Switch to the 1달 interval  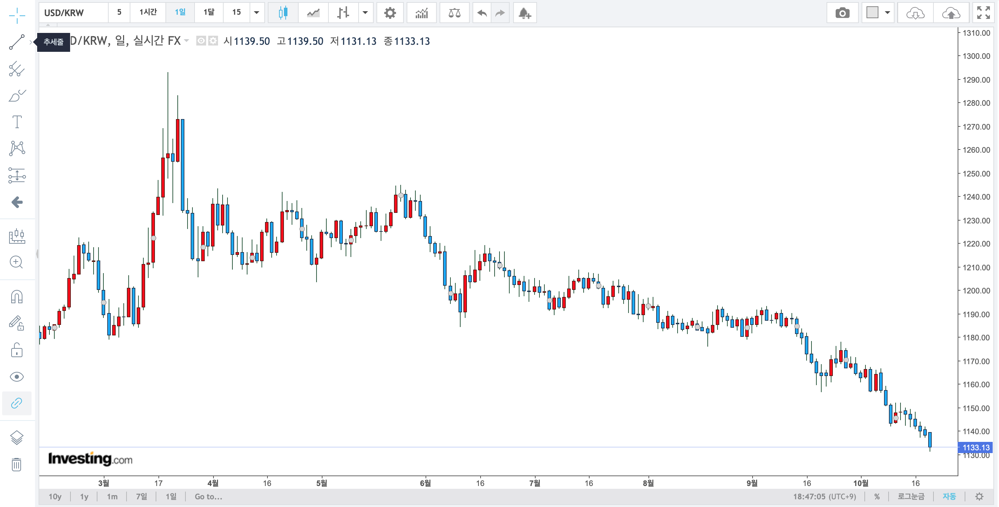(209, 12)
